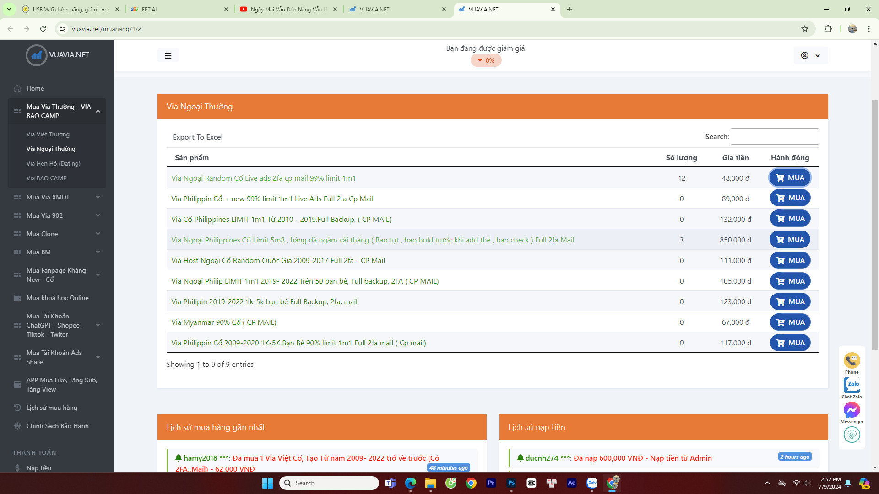Open Microsoft Edge from the taskbar

411,483
